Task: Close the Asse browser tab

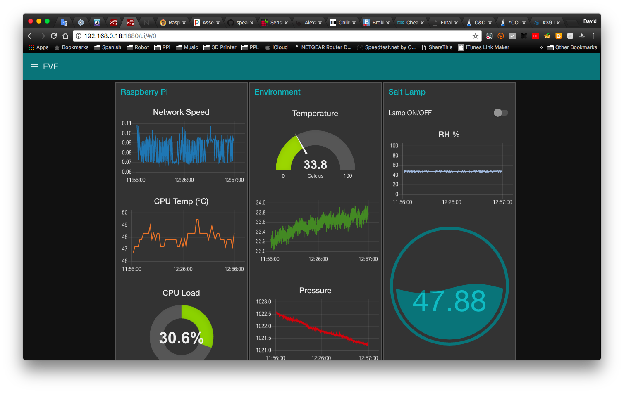Action: (x=218, y=23)
